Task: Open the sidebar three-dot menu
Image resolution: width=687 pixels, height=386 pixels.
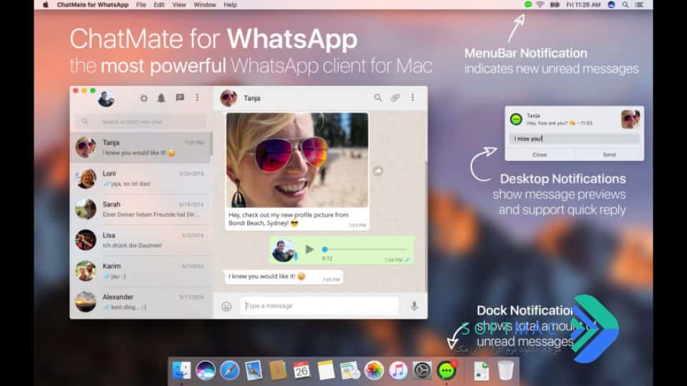Action: click(x=198, y=97)
